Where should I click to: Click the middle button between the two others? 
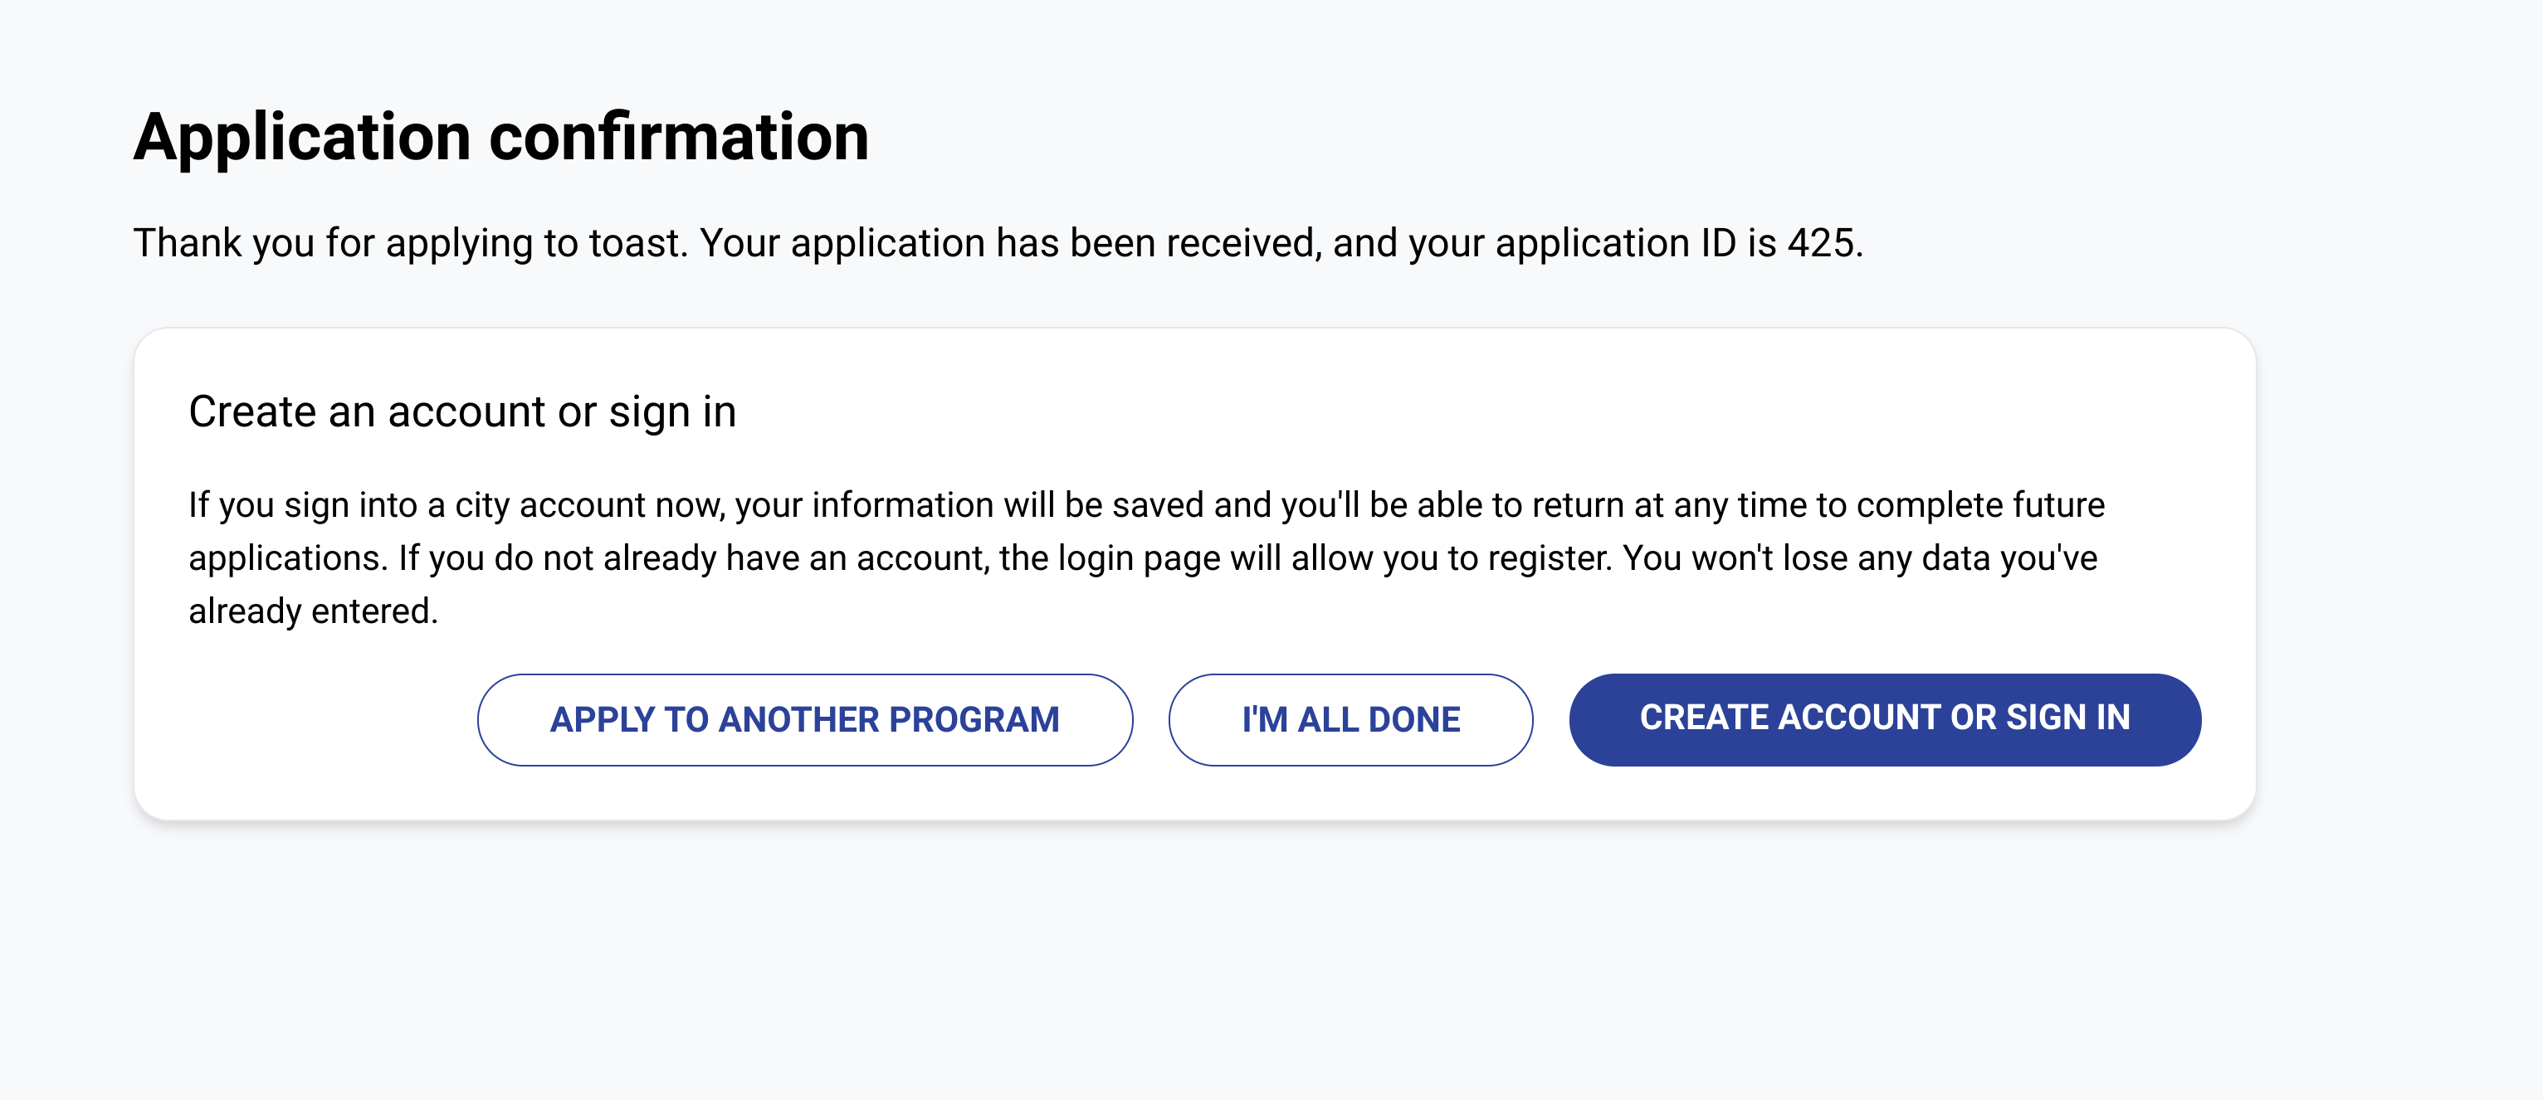[1350, 719]
